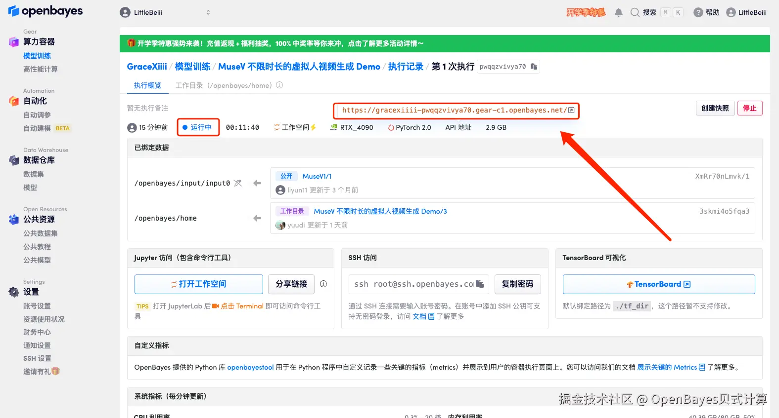Open 自动建模 BETA in sidebar
Viewport: 779px width, 418px height.
click(47, 128)
